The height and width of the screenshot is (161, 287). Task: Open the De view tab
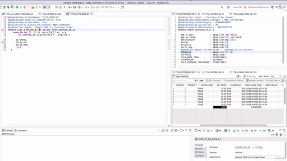point(254,131)
